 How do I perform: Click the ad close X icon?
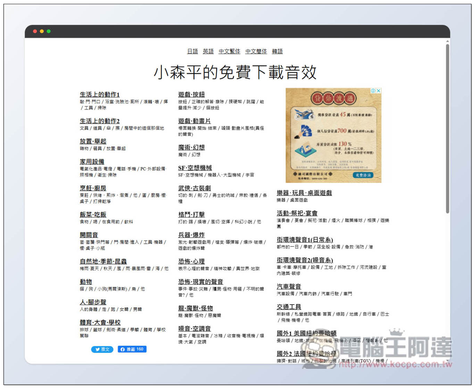378,91
